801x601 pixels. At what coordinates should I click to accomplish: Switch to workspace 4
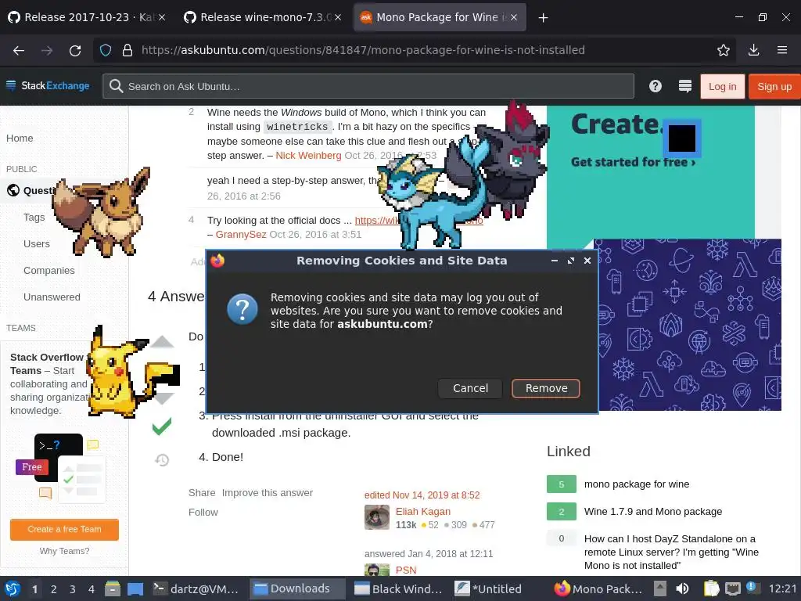click(x=92, y=589)
